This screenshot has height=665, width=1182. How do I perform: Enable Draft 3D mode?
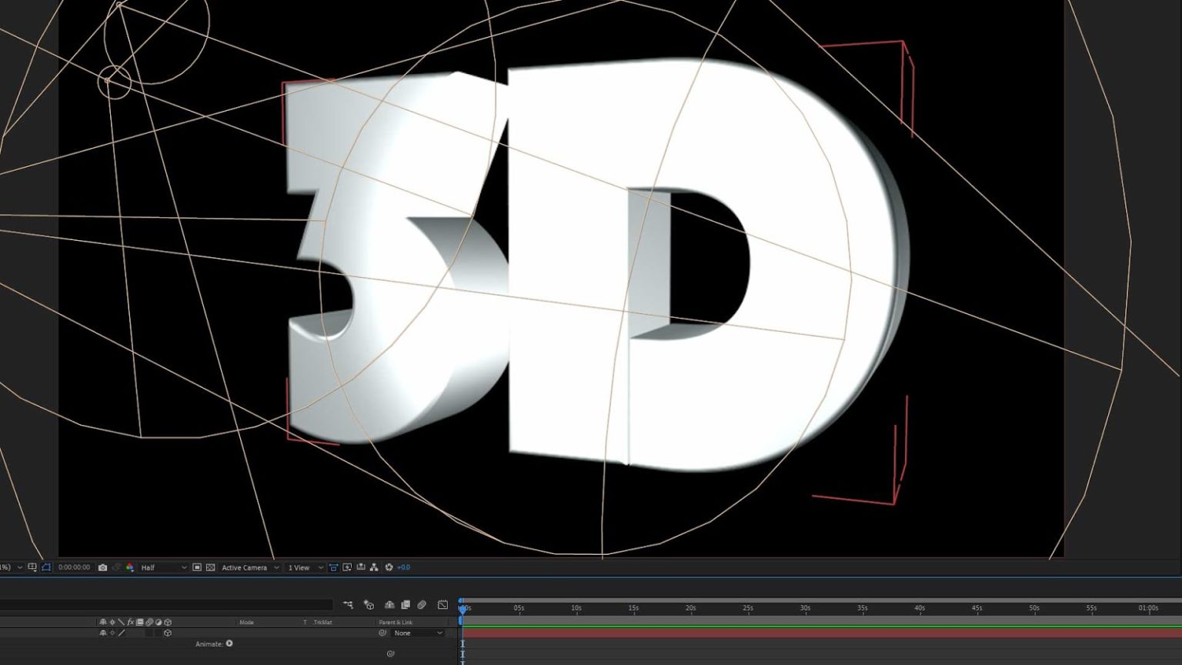369,605
